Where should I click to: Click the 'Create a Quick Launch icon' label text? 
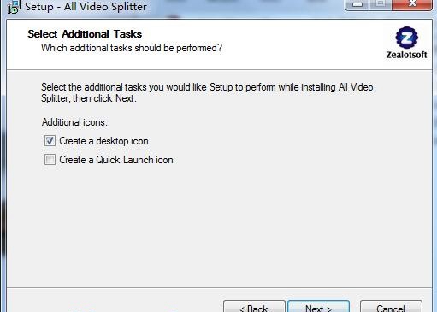(x=116, y=160)
